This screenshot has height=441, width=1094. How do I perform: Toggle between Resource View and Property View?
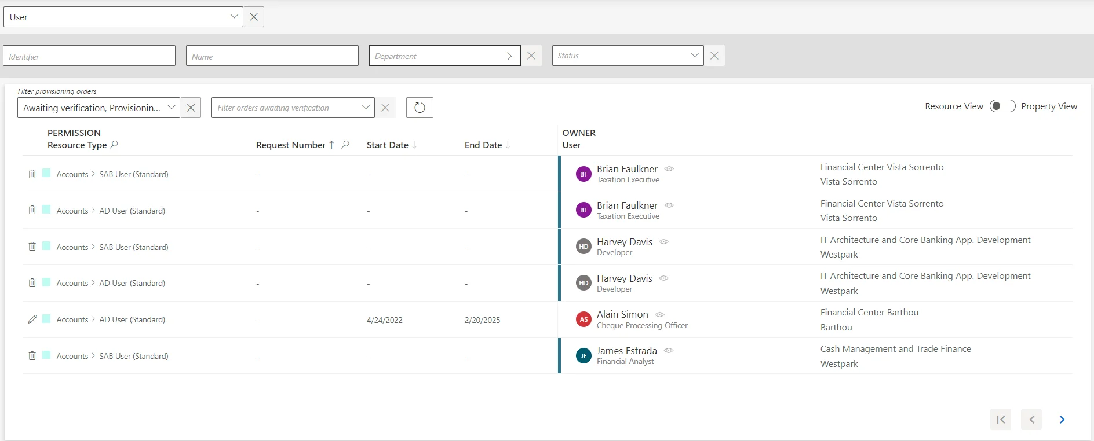tap(1002, 106)
